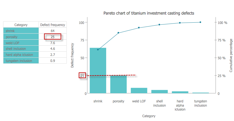Click the shell inclusion bar
The image size is (234, 121).
point(160,91)
